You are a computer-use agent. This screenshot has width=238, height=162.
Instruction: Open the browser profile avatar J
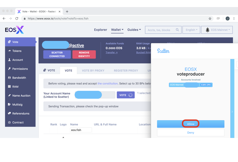coord(227,19)
